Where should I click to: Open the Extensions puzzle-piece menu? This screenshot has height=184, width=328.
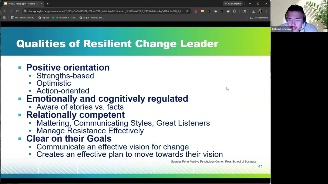pos(234,11)
